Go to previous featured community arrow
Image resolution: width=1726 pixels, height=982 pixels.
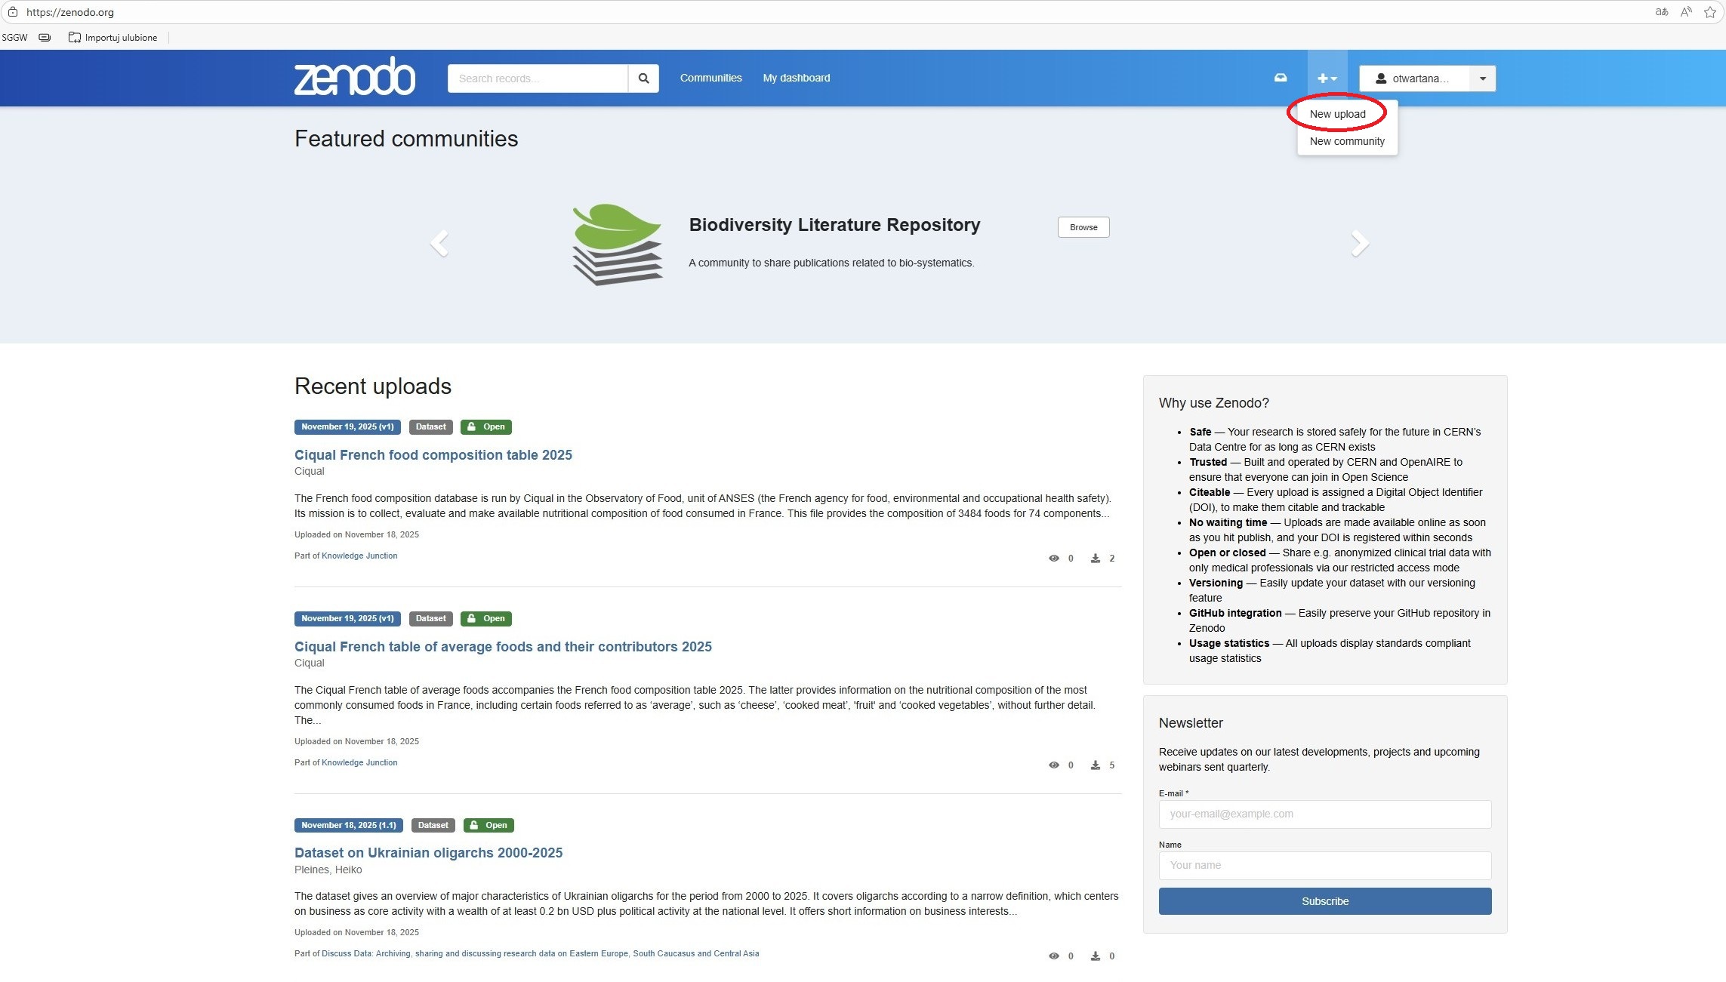click(x=439, y=243)
